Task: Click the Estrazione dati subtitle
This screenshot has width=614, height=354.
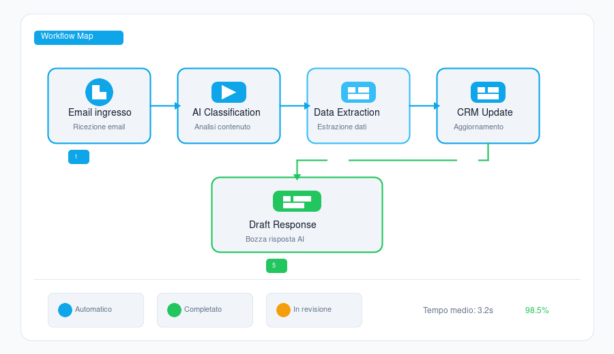Action: 342,127
